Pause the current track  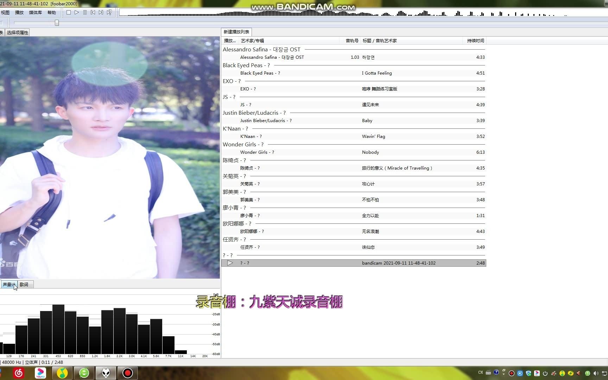pos(85,12)
